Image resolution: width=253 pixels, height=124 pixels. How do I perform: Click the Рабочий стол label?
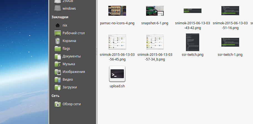(74, 33)
